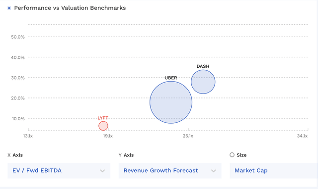Click the 34.1x x-axis label

(302, 136)
